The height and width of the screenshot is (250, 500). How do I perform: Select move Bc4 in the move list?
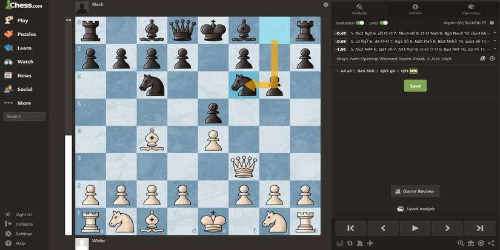tap(361, 71)
